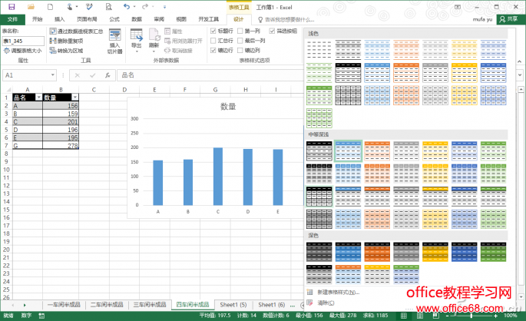Image resolution: width=526 pixels, height=321 pixels.
Task: Toggle the Filter Button (筛选按钮) checkbox
Action: tap(272, 31)
